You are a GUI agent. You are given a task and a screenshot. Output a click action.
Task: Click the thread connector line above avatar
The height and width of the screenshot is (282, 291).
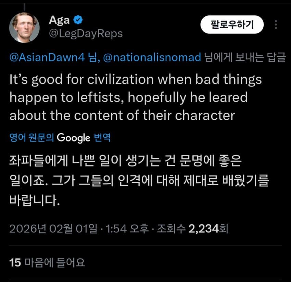(x=25, y=5)
